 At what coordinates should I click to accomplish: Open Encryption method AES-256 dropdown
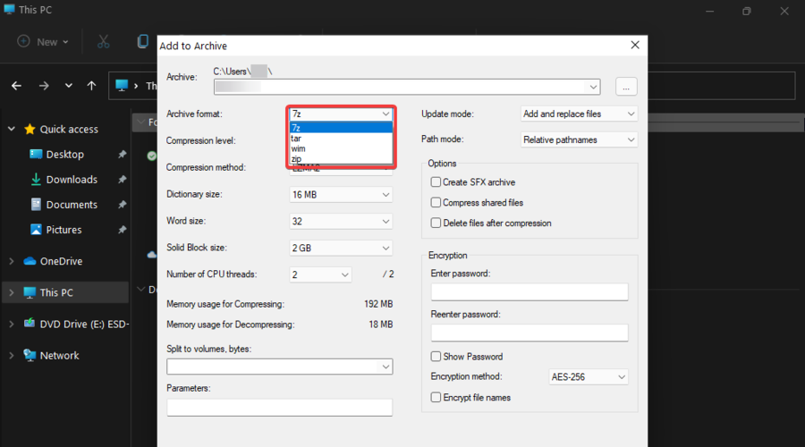(x=588, y=377)
